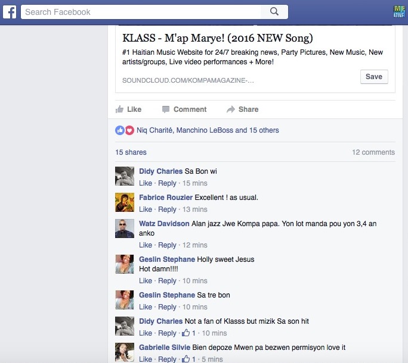This screenshot has width=408, height=363.
Task: Like the 'Not a fan of Klasss' comment
Action: (x=146, y=333)
